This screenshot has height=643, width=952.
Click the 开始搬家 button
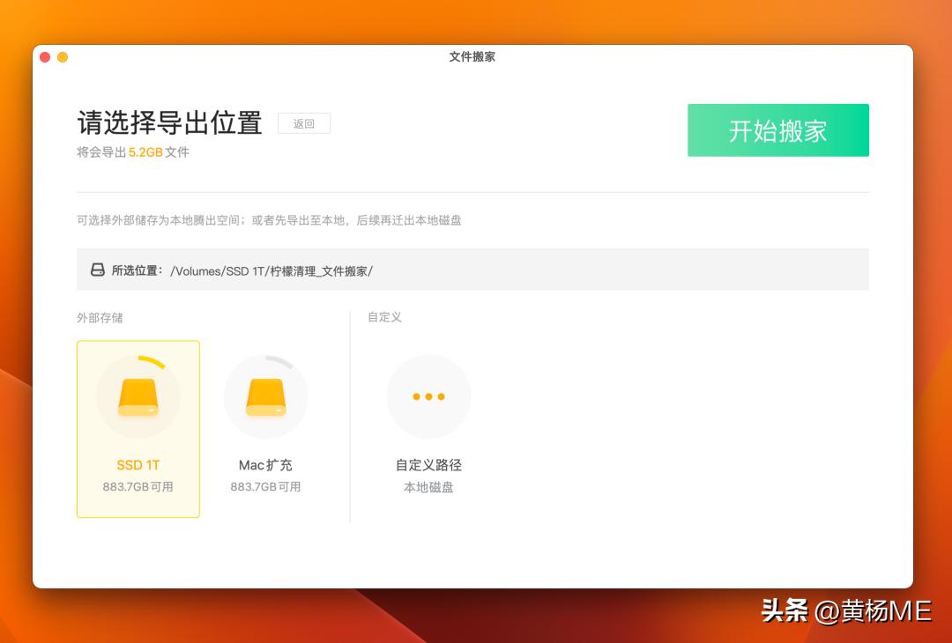pos(778,129)
